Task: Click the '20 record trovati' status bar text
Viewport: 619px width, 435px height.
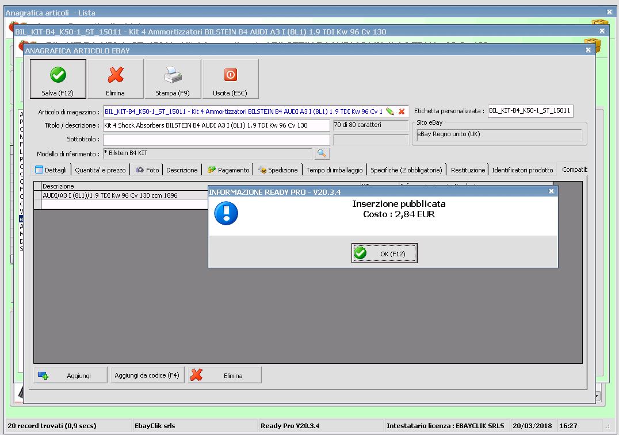Action: click(52, 426)
